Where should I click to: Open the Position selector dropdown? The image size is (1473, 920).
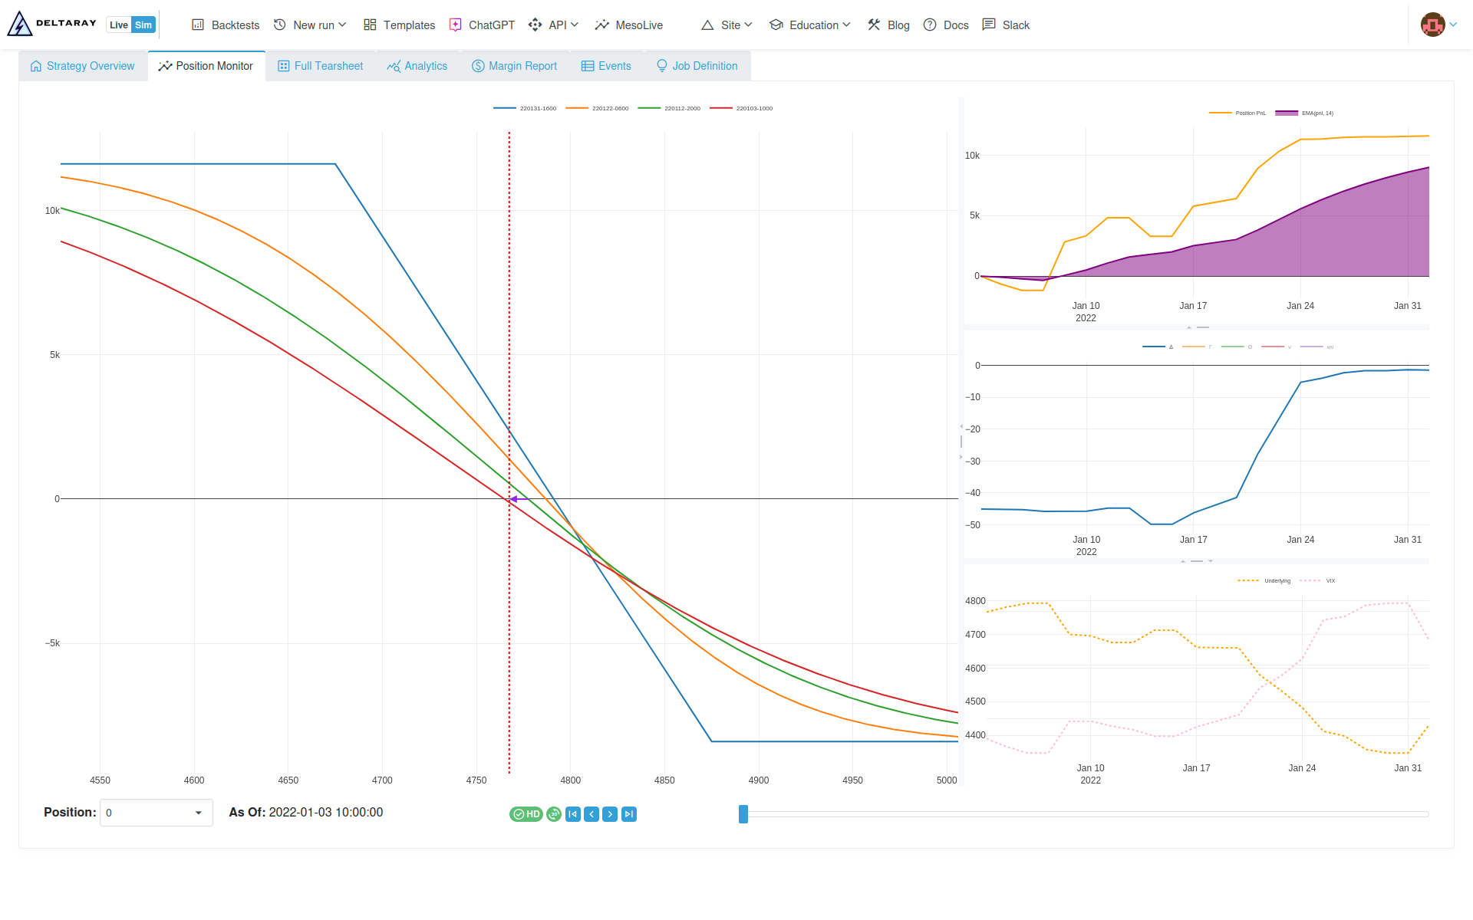[156, 813]
